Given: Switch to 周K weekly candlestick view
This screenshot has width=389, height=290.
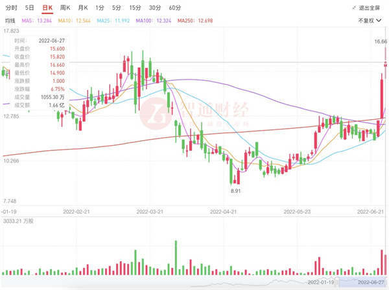Looking at the screenshot, I should [x=65, y=8].
